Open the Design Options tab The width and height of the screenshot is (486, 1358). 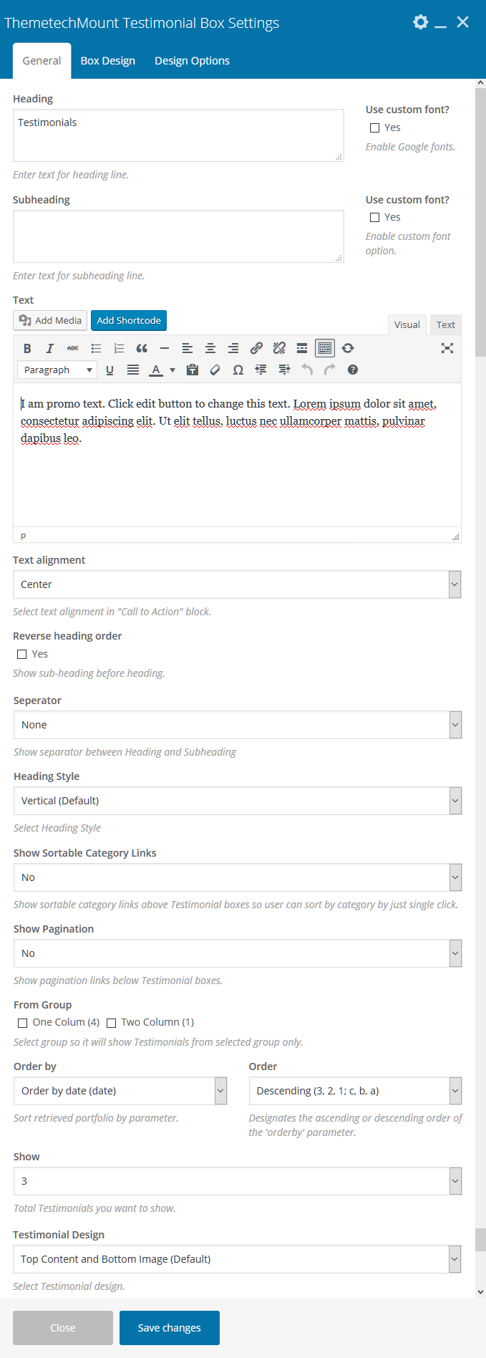(192, 61)
